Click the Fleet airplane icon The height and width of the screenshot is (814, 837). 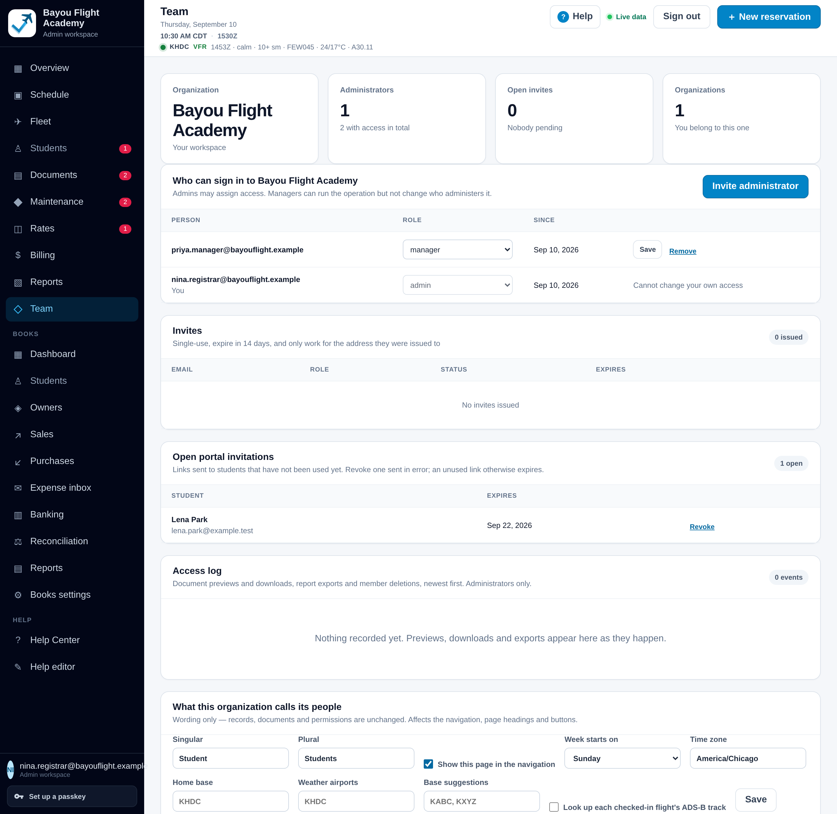click(x=18, y=122)
